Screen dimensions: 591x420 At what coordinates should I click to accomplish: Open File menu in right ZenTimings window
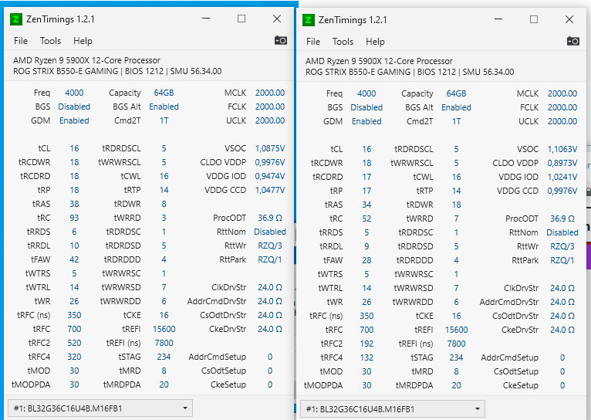click(x=313, y=42)
